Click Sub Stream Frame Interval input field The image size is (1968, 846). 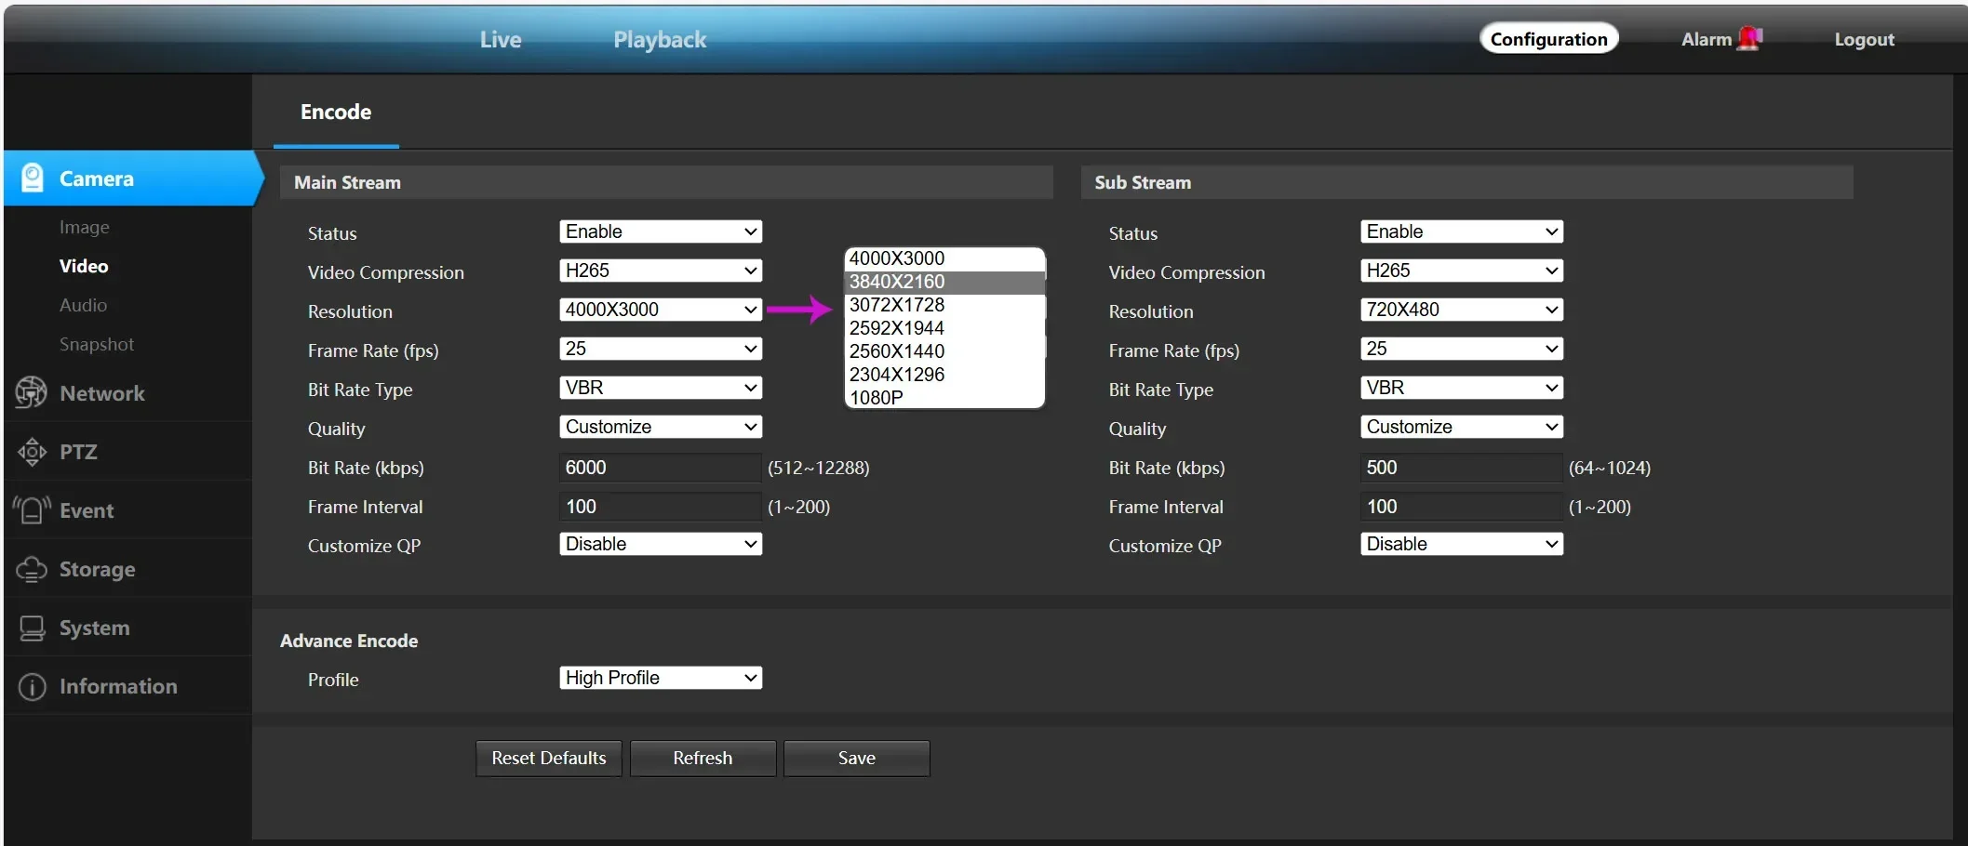pyautogui.click(x=1462, y=507)
